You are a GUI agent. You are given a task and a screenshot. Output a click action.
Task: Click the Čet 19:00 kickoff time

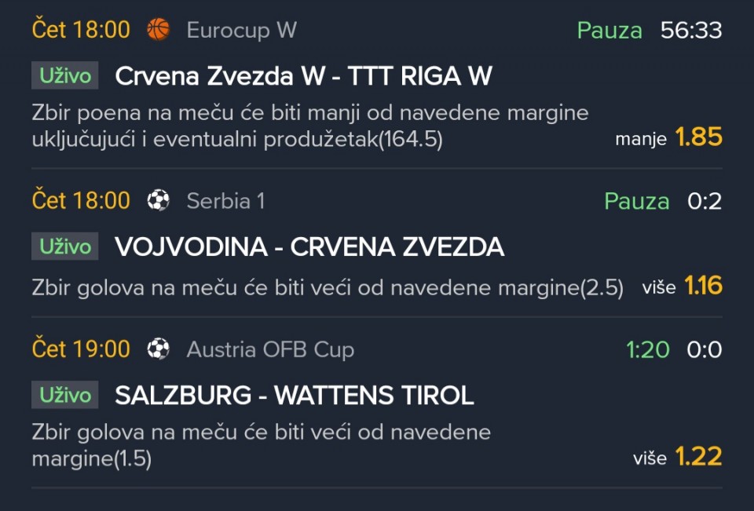click(81, 349)
